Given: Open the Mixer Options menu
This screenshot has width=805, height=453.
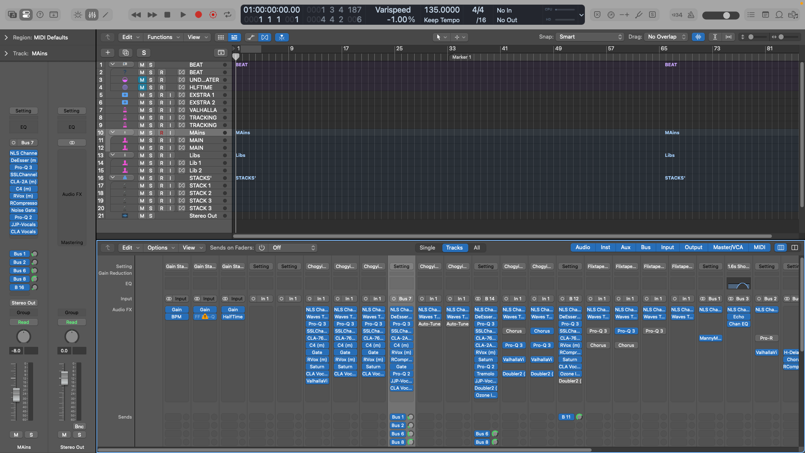Looking at the screenshot, I should [x=161, y=247].
